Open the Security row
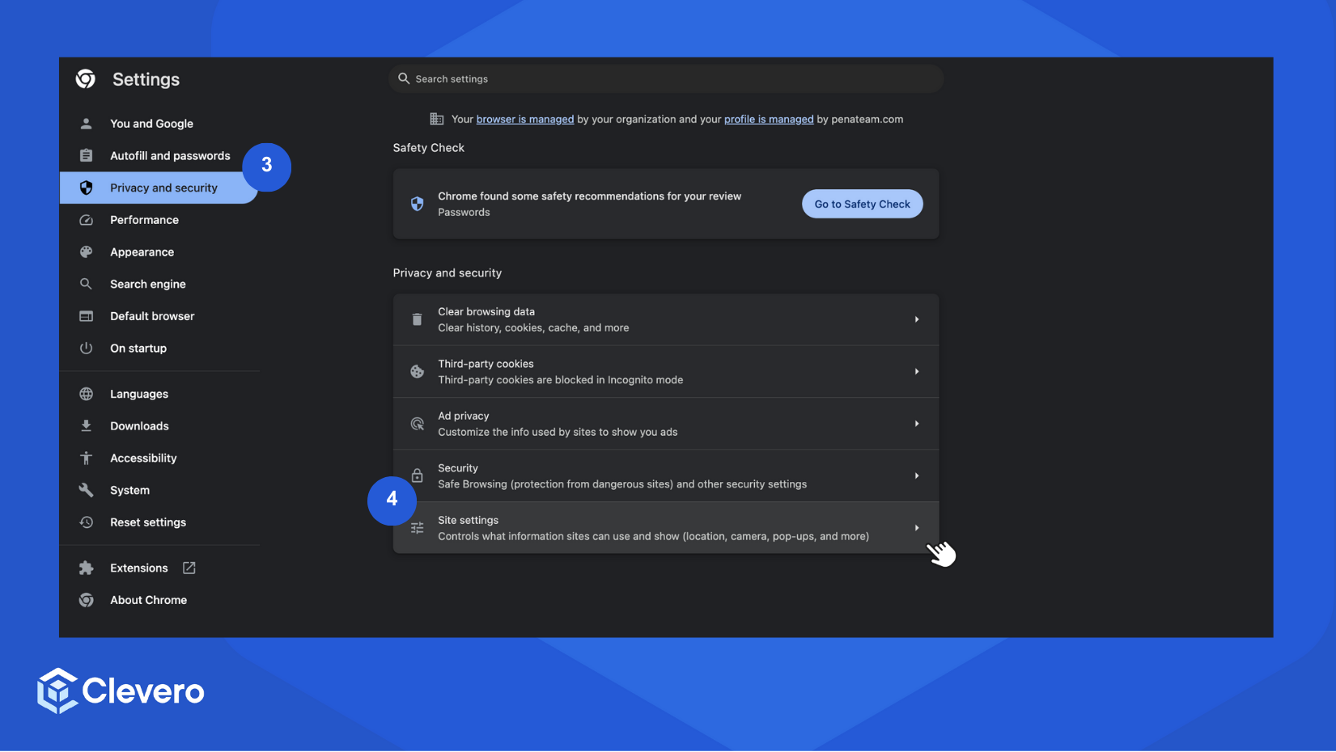Screen dimensions: 1336x752 click(666, 475)
